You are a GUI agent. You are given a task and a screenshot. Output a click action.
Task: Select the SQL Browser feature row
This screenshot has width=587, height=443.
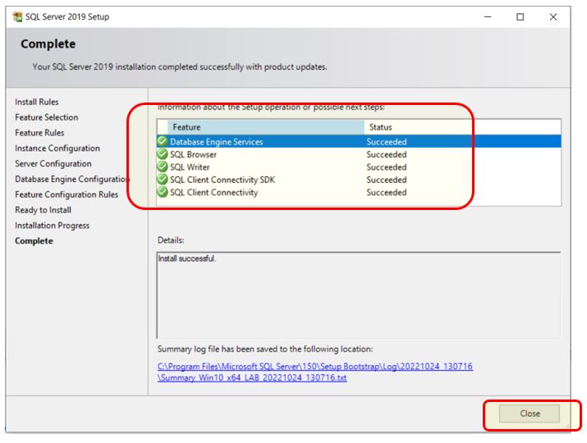[x=359, y=154]
